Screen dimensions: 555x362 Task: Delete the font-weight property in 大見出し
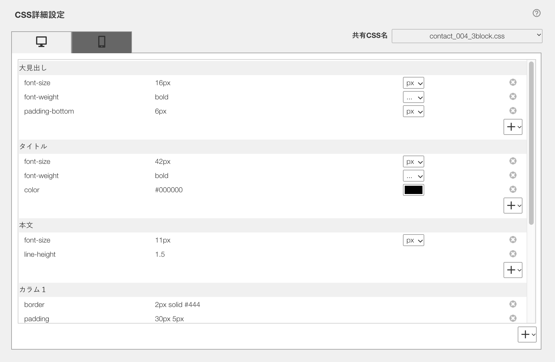(513, 96)
